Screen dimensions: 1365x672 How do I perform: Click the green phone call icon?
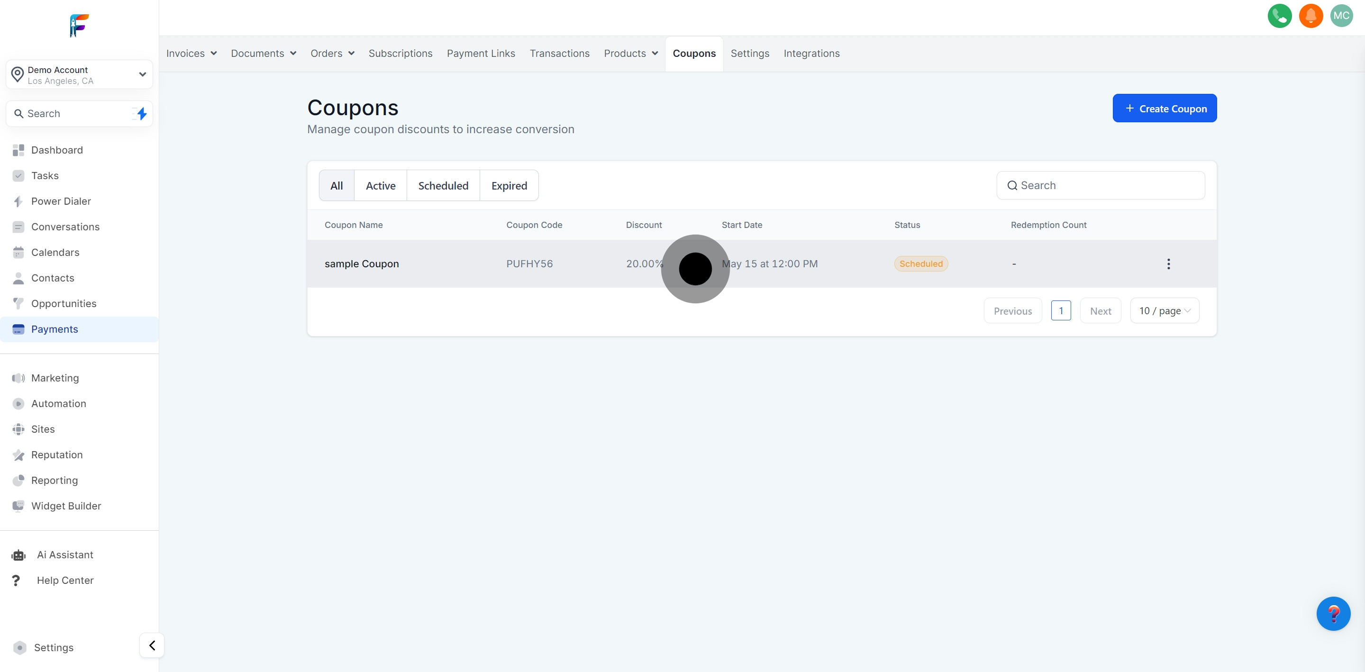(1279, 16)
